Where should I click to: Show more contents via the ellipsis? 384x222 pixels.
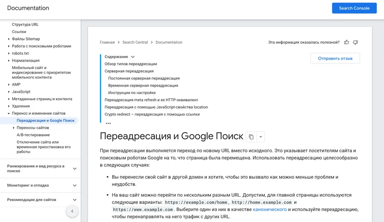click(108, 123)
